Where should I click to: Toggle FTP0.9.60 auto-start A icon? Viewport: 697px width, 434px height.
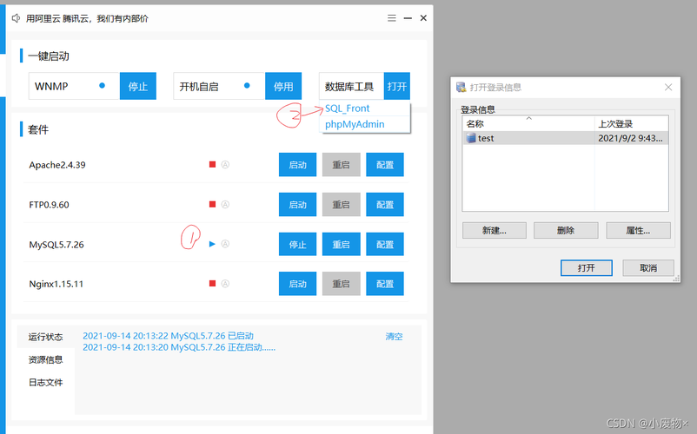coord(225,204)
